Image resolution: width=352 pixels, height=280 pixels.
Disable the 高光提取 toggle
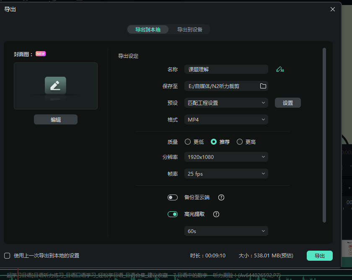click(173, 214)
